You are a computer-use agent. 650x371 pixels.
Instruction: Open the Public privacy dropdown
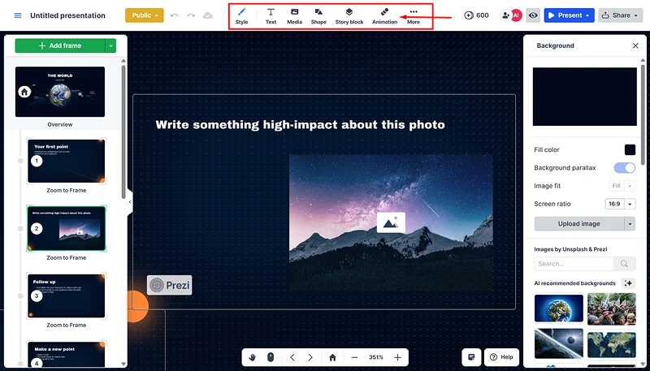(144, 15)
